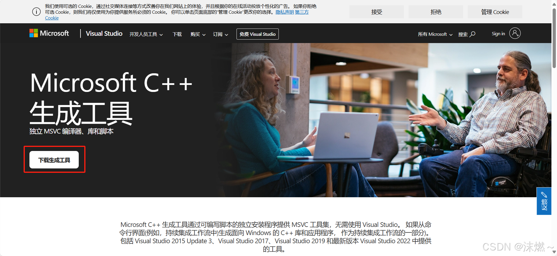Expand the 订阅 dropdown menu

220,34
